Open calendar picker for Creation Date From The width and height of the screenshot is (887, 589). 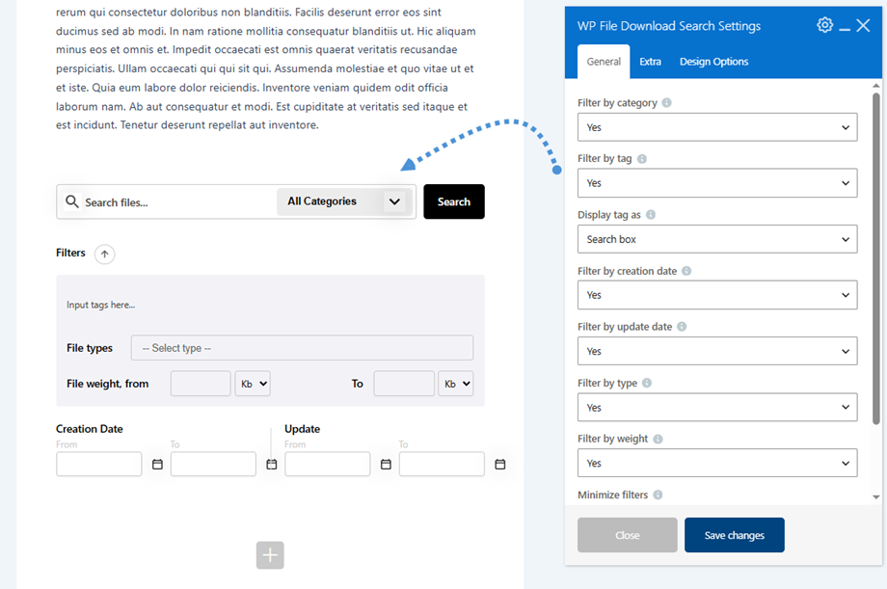tap(157, 464)
